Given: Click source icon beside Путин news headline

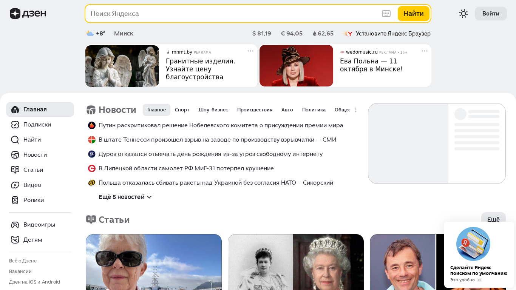Looking at the screenshot, I should point(92,125).
